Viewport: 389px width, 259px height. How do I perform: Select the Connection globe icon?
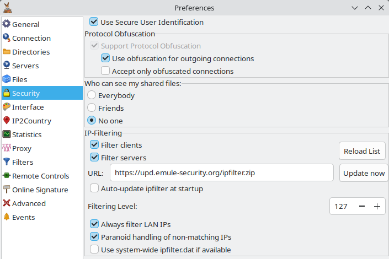(7, 38)
